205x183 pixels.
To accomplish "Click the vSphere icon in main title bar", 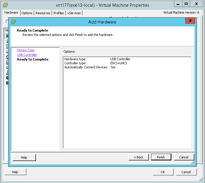I will (5, 5).
